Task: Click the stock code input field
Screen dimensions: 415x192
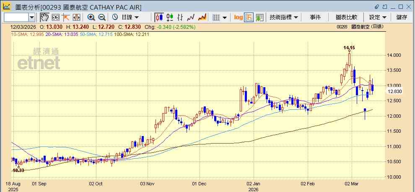Action: click(16, 18)
